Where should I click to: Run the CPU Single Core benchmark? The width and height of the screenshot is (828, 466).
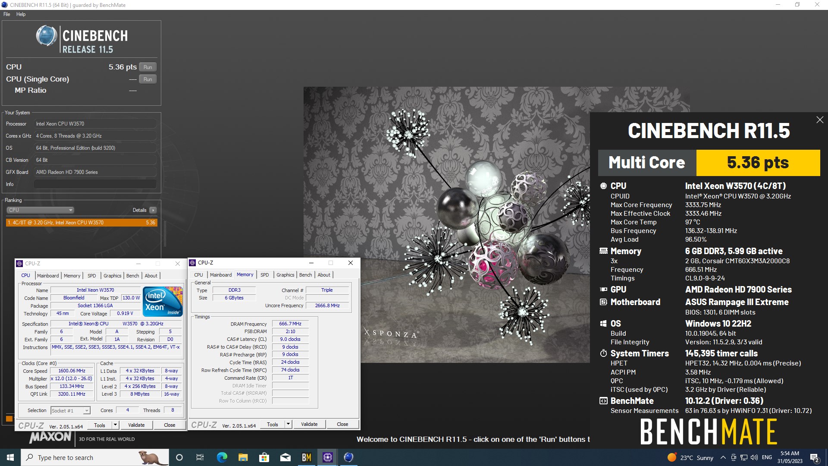pyautogui.click(x=148, y=79)
